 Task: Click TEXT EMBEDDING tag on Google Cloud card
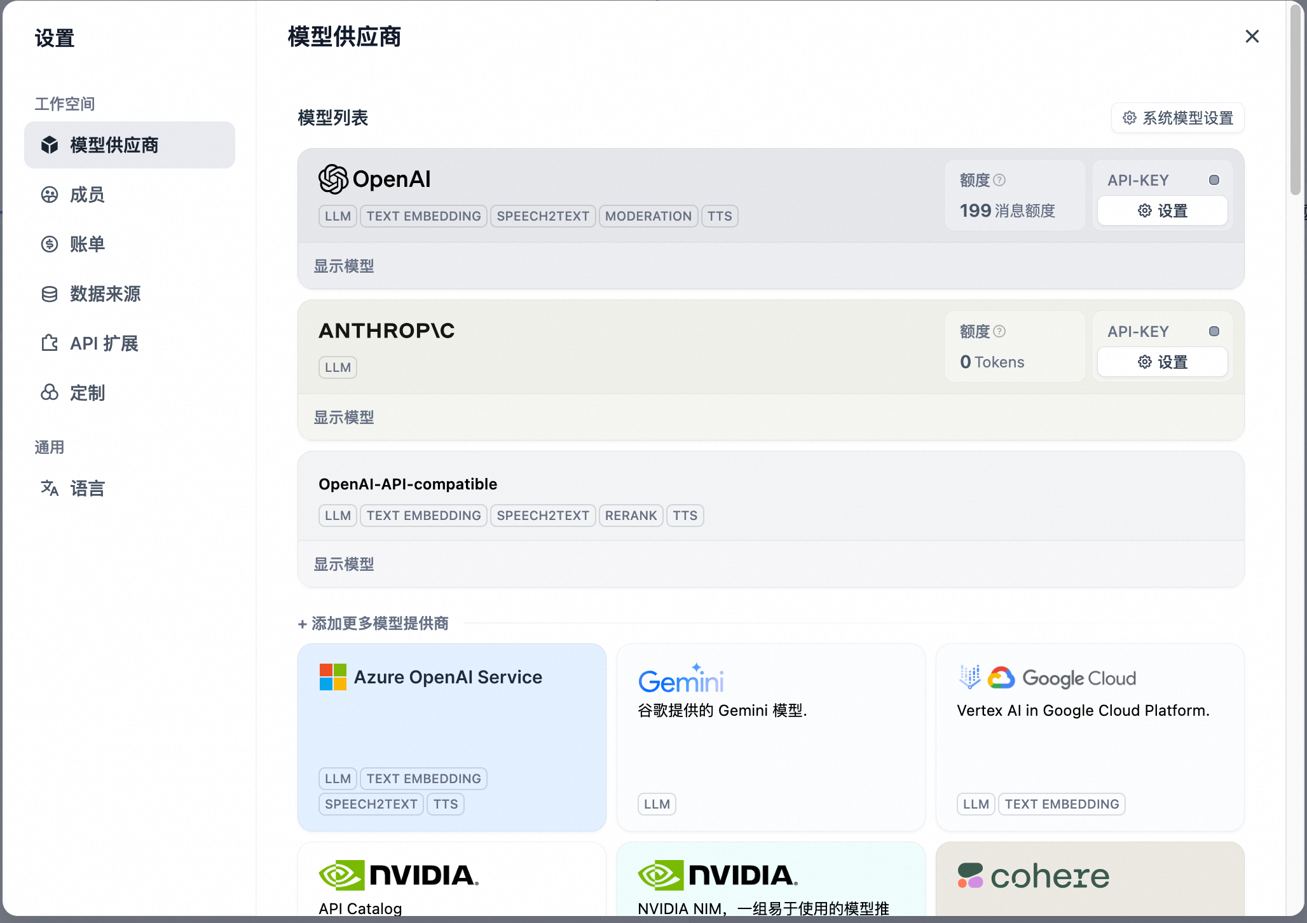[1062, 804]
